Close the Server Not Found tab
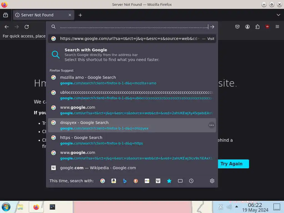 [x=70, y=15]
